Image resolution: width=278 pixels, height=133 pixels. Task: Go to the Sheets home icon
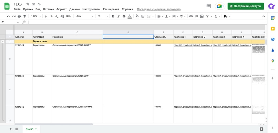(7, 7)
